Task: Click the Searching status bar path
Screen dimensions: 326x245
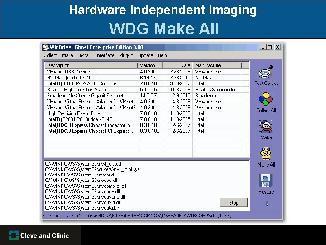Action: tap(152, 216)
